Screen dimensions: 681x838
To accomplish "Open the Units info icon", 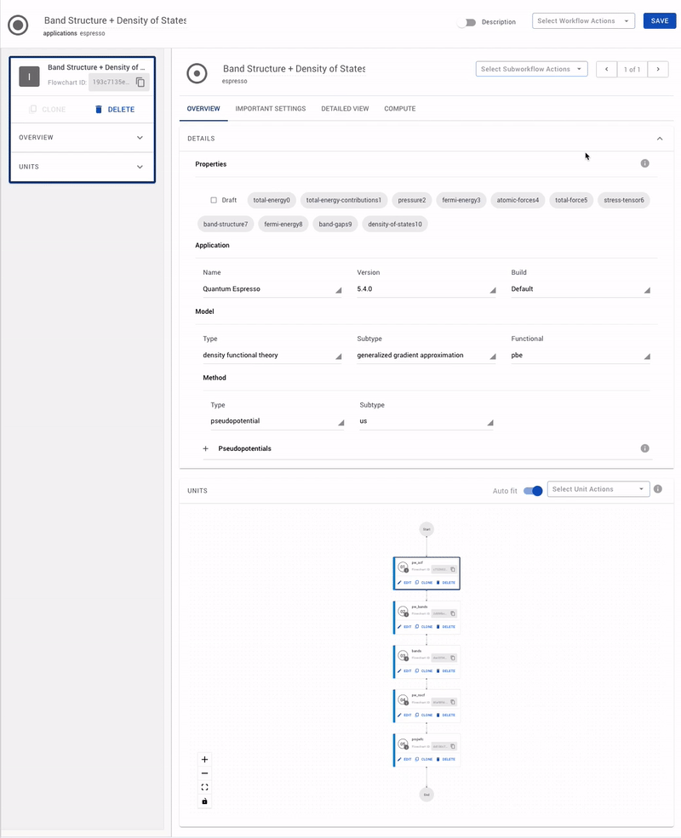I will click(x=658, y=489).
